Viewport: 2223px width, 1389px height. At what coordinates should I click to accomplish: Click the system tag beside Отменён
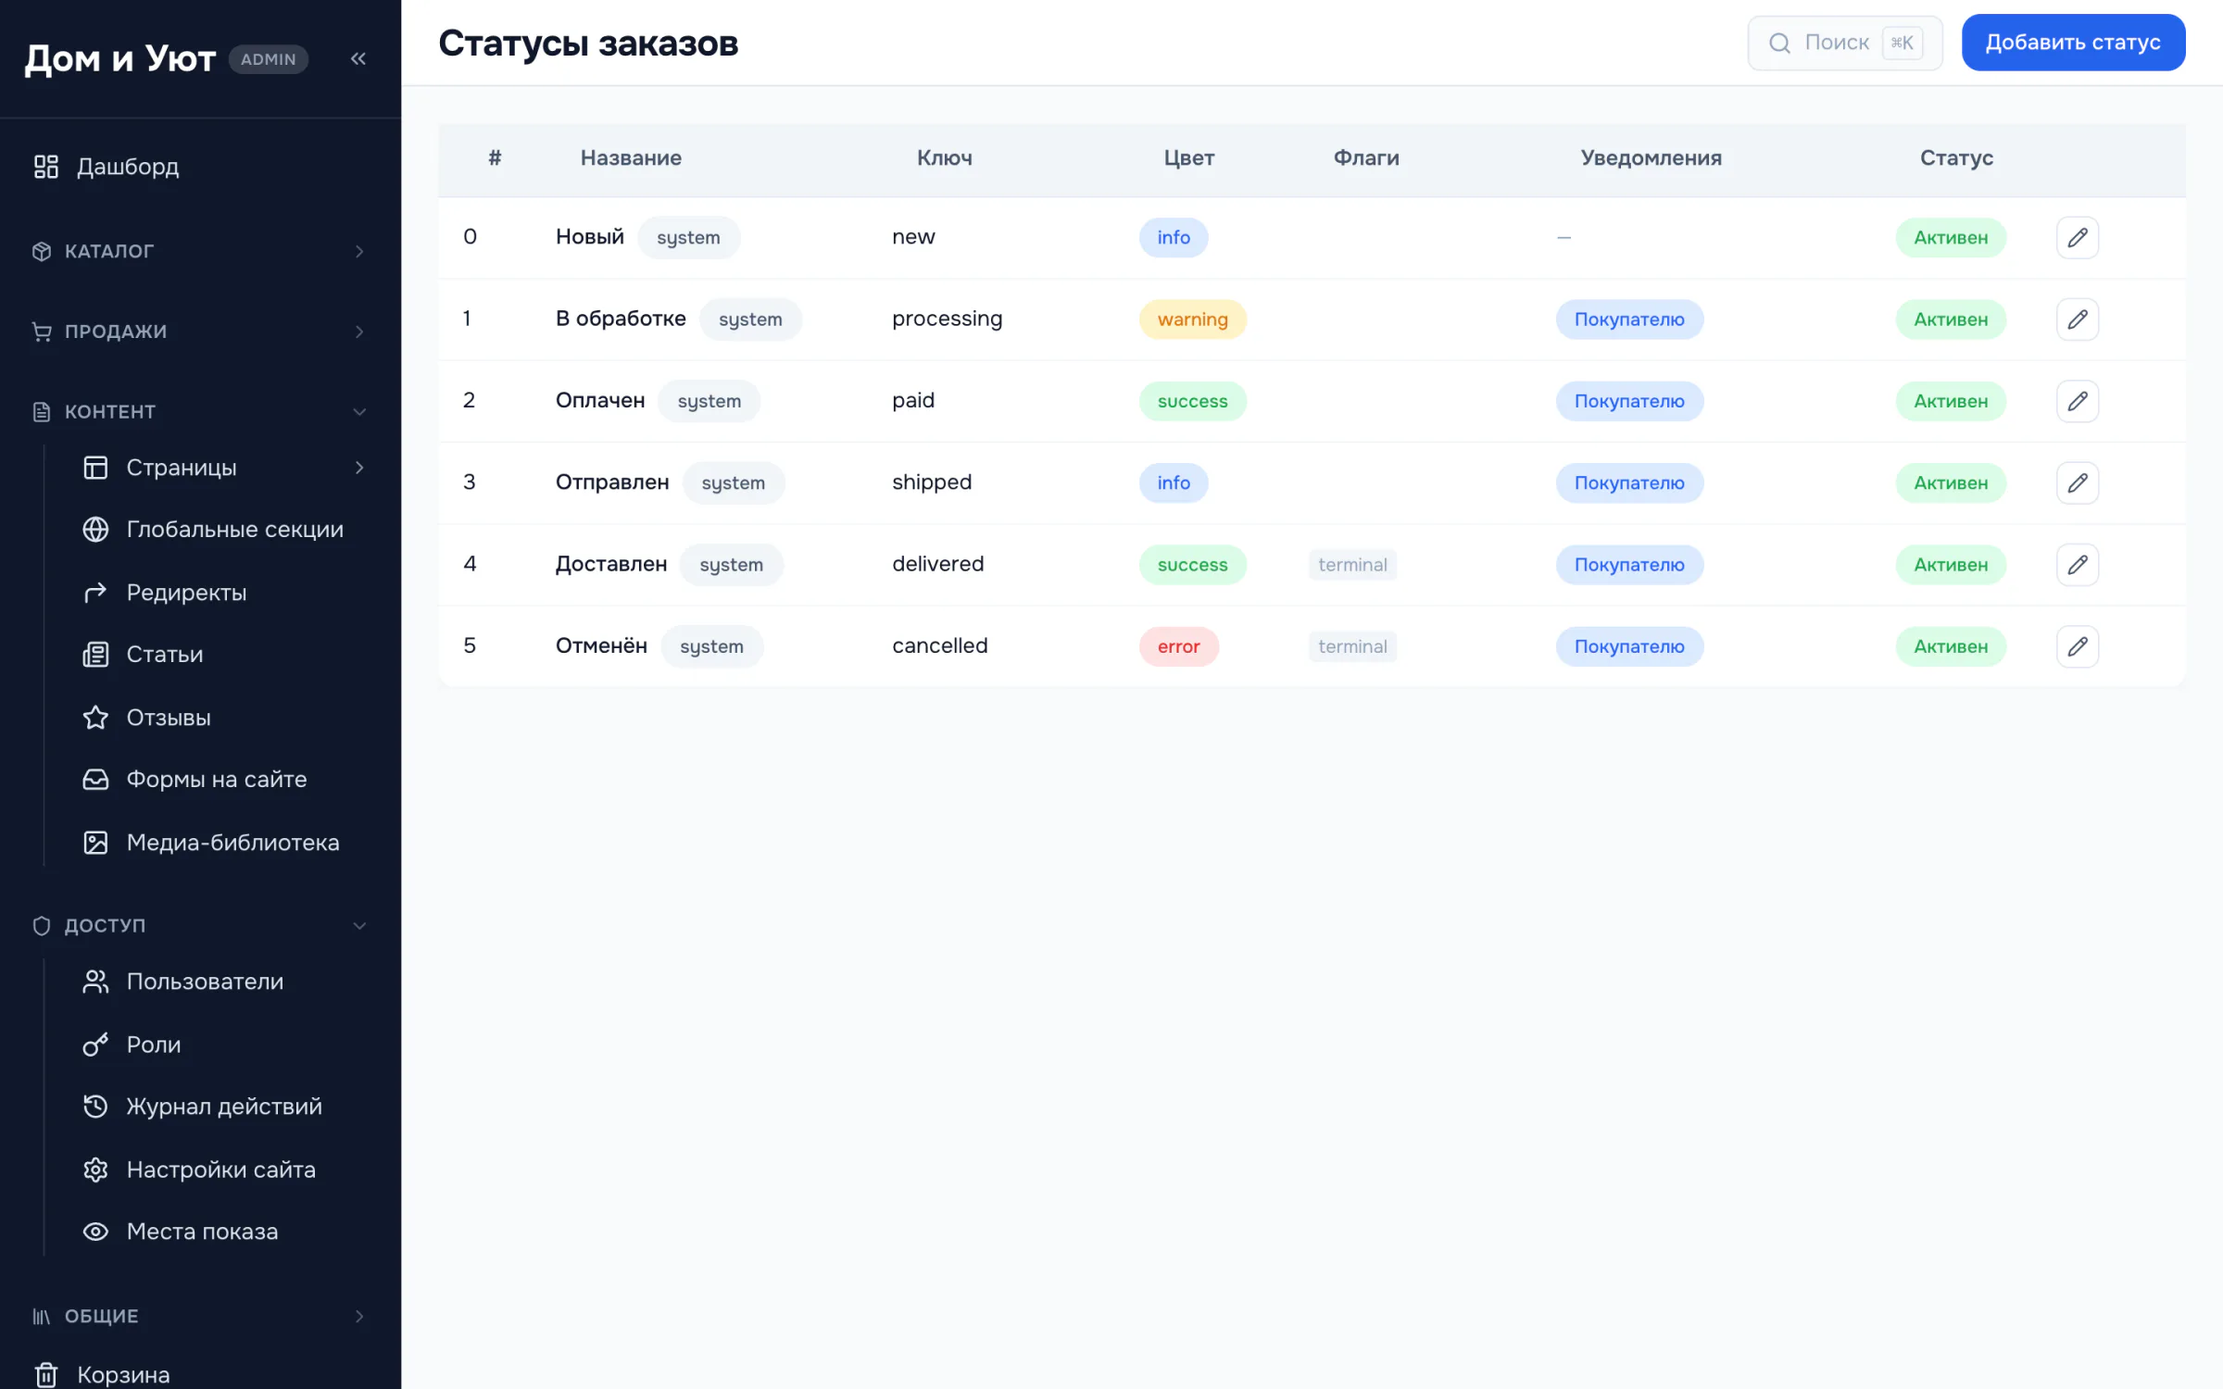click(x=711, y=646)
